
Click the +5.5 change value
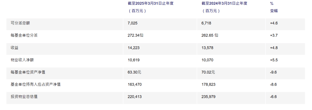(274, 60)
